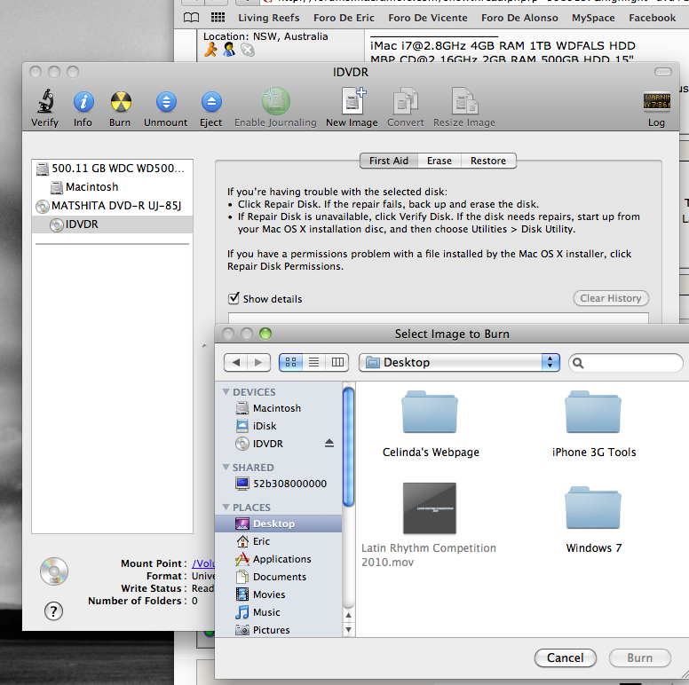Click the dialog search field
The image size is (689, 685).
point(626,363)
